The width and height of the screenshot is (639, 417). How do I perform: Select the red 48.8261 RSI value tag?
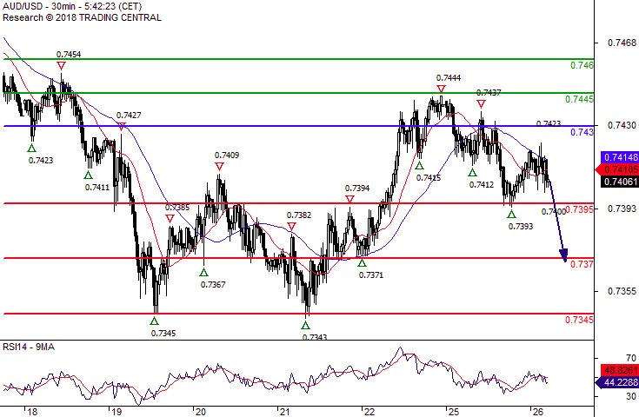pyautogui.click(x=620, y=370)
